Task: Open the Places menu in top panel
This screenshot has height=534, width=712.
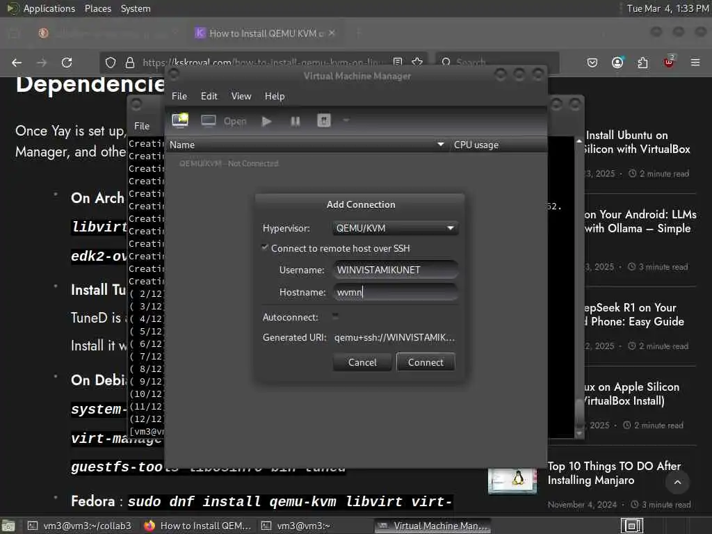Action: pyautogui.click(x=98, y=8)
